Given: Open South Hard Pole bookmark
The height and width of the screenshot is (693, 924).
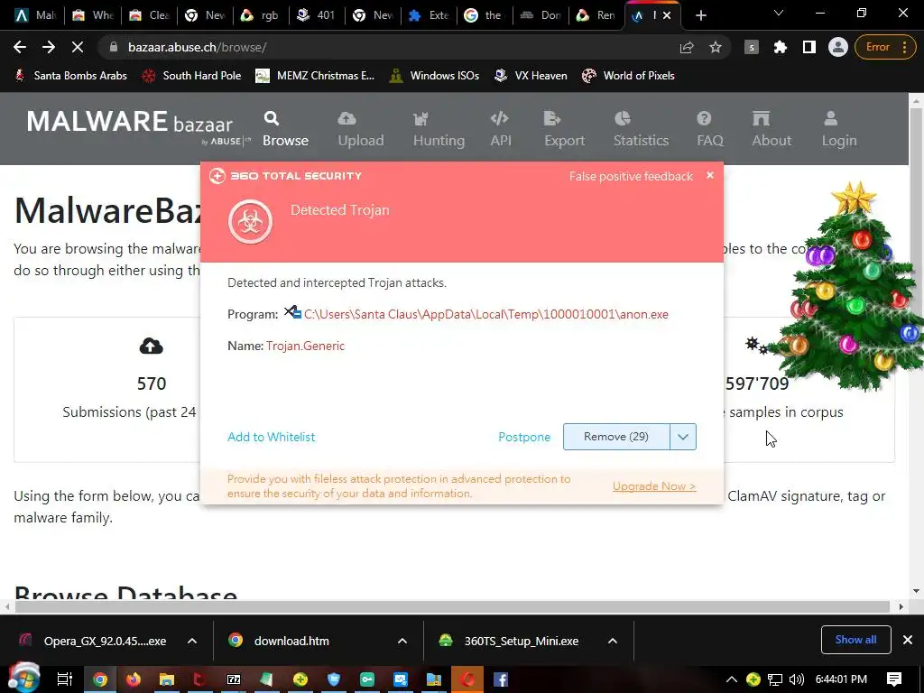Looking at the screenshot, I should point(192,76).
